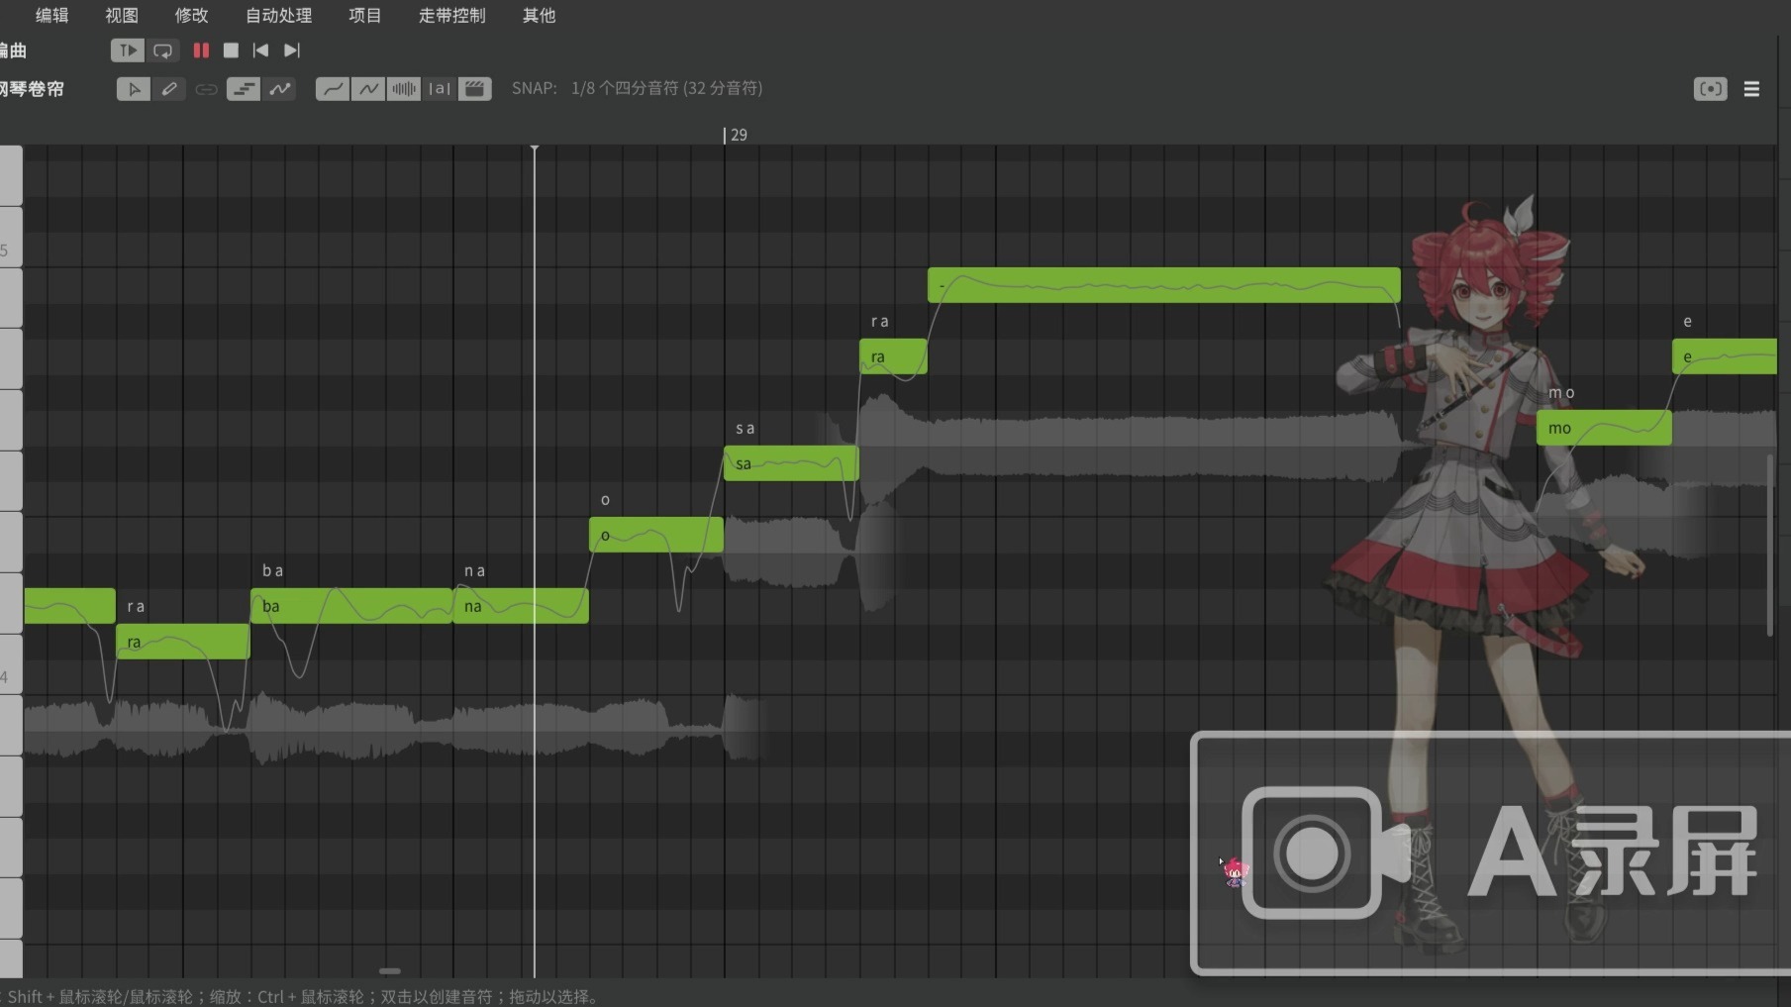Click the 'mo' phoneme label above the note
Image resolution: width=1791 pixels, height=1007 pixels.
pyautogui.click(x=1561, y=393)
